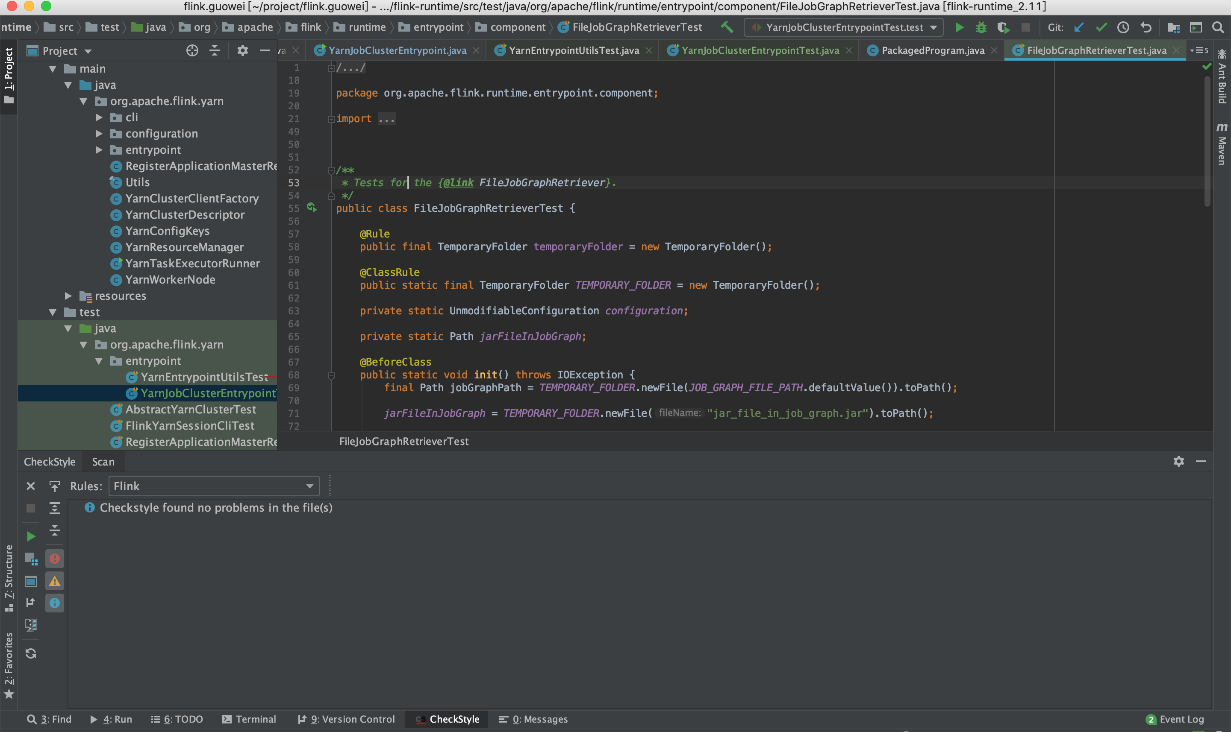
Task: Open the Scan tab in CheckStyle panel
Action: (x=103, y=462)
